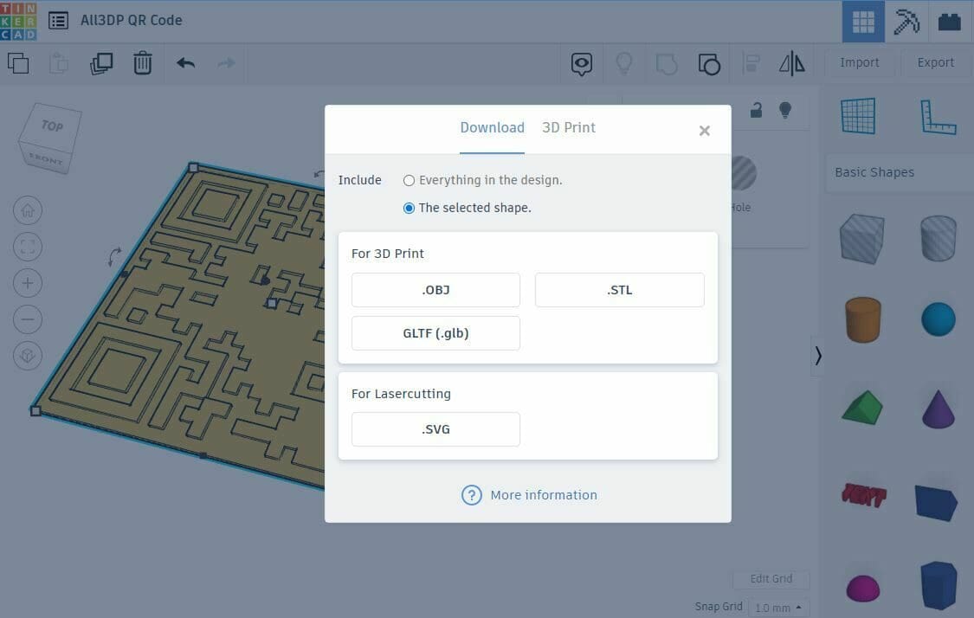Click the rotation handle beside the QR model
Viewport: 974px width, 618px height.
[114, 256]
